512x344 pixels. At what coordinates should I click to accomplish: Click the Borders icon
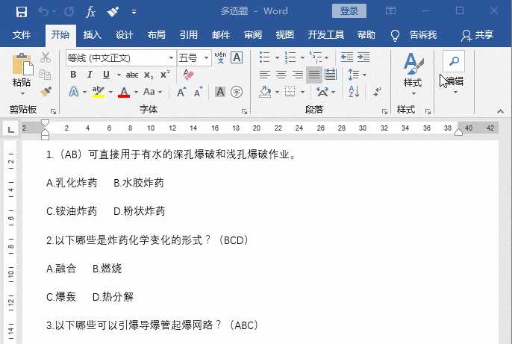pyautogui.click(x=290, y=92)
